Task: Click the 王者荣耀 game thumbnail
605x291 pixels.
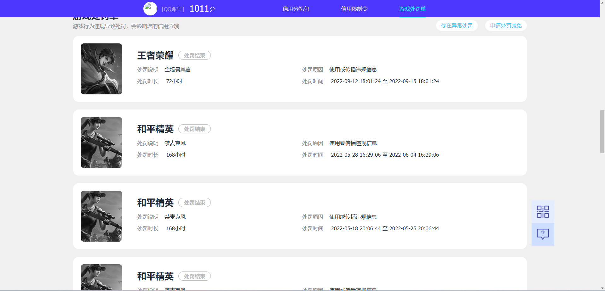Action: [x=101, y=69]
